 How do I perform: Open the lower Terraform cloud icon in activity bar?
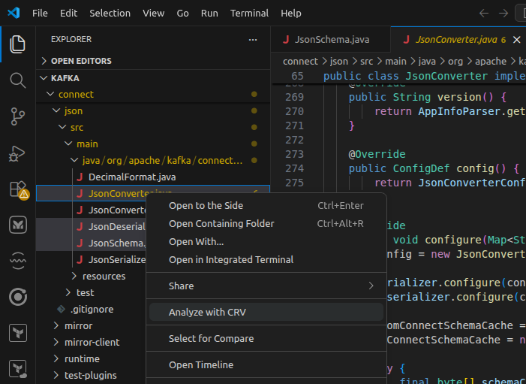tap(18, 369)
